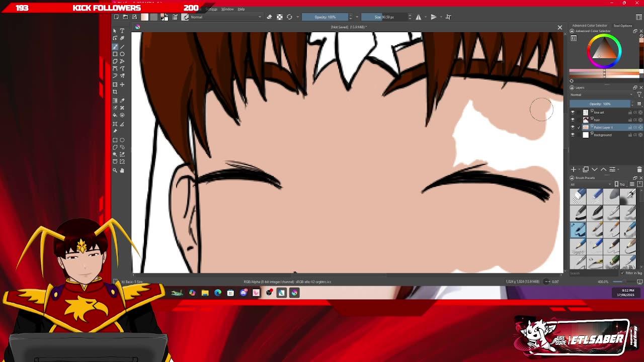Open the blending mode Normal dropdown in toolbar
Viewport: 644px width, 362px height.
pos(226,17)
